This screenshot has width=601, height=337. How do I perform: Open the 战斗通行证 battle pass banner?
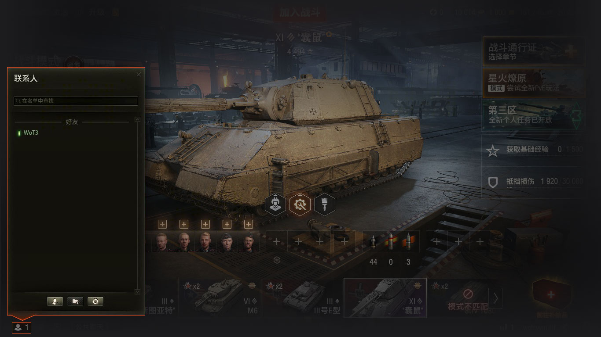click(x=534, y=51)
